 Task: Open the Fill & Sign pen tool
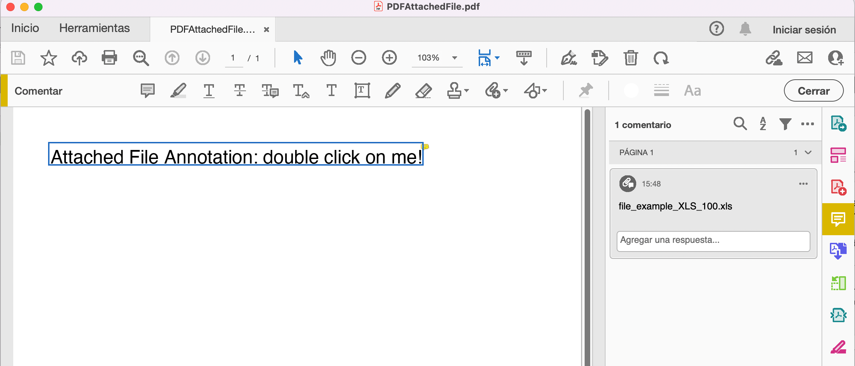tap(569, 58)
